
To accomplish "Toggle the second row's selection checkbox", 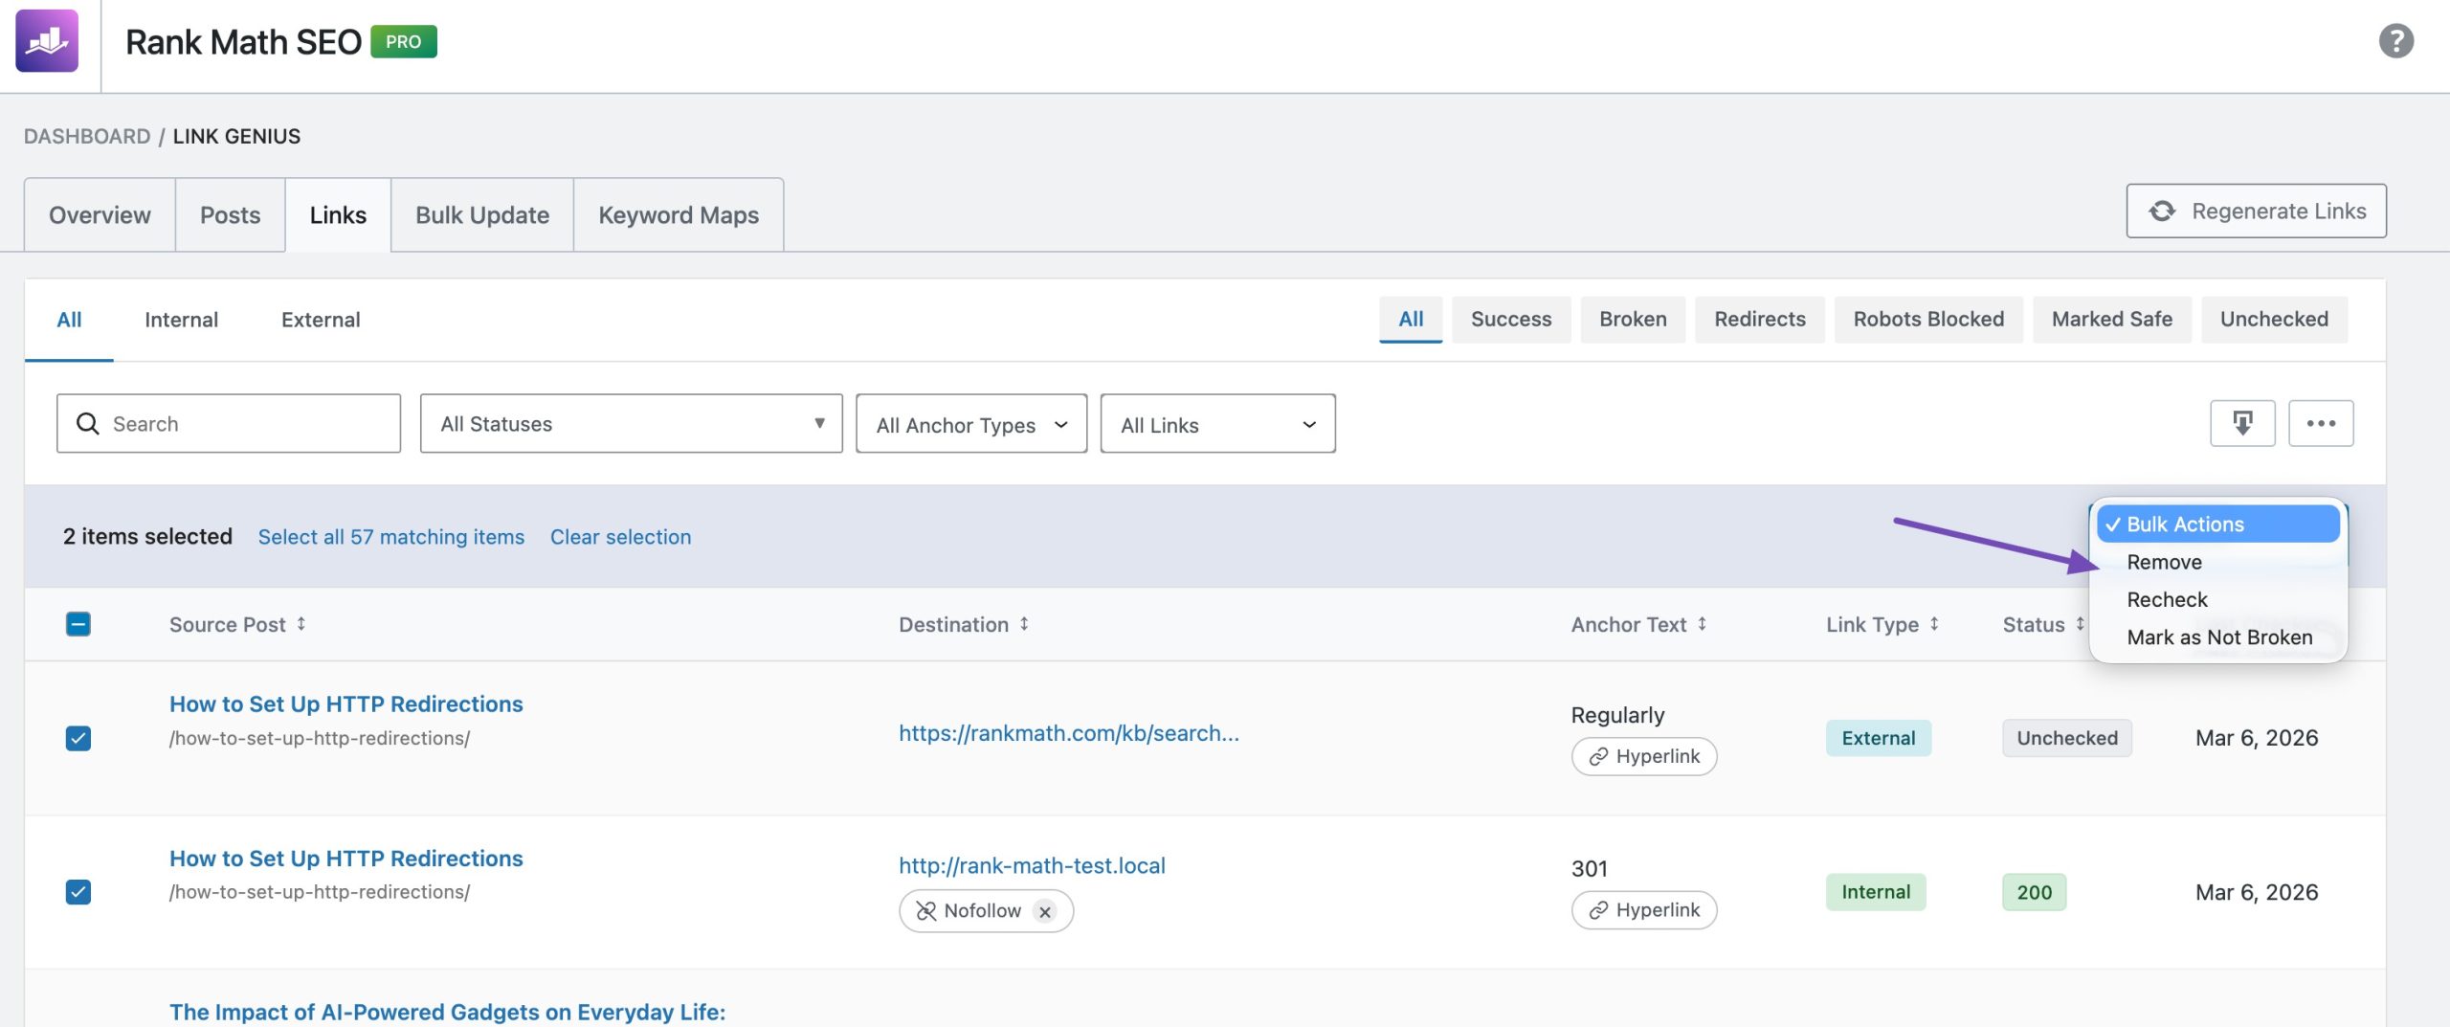I will [x=78, y=892].
